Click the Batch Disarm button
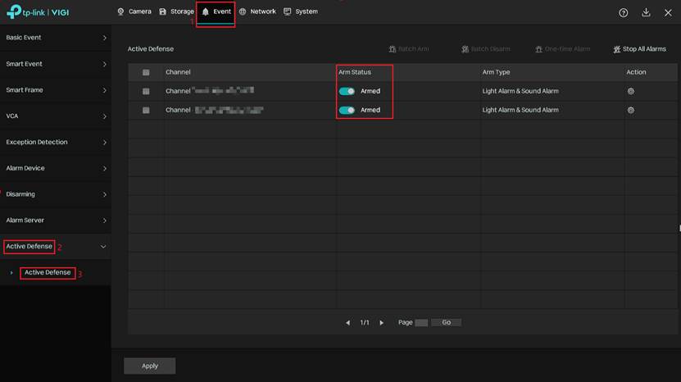Viewport: 681px width, 382px height. coord(486,49)
